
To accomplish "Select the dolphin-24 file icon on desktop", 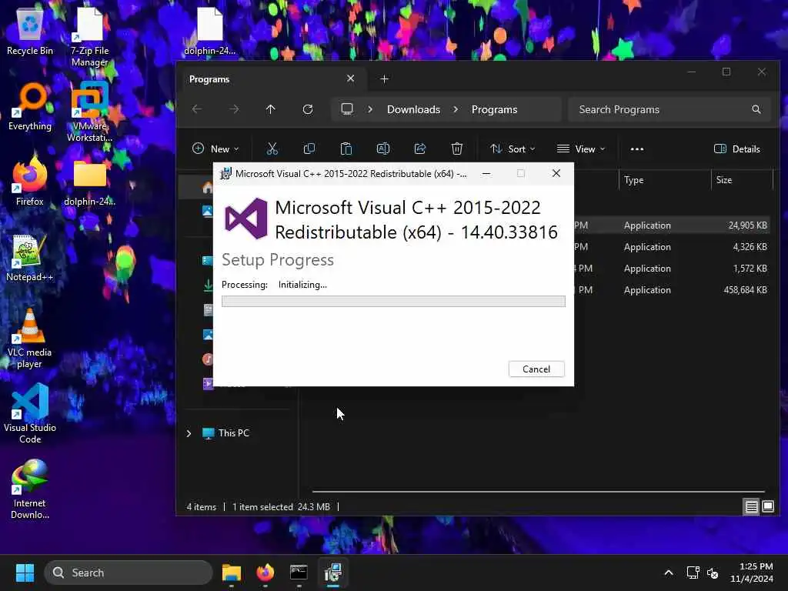I will coord(209,31).
